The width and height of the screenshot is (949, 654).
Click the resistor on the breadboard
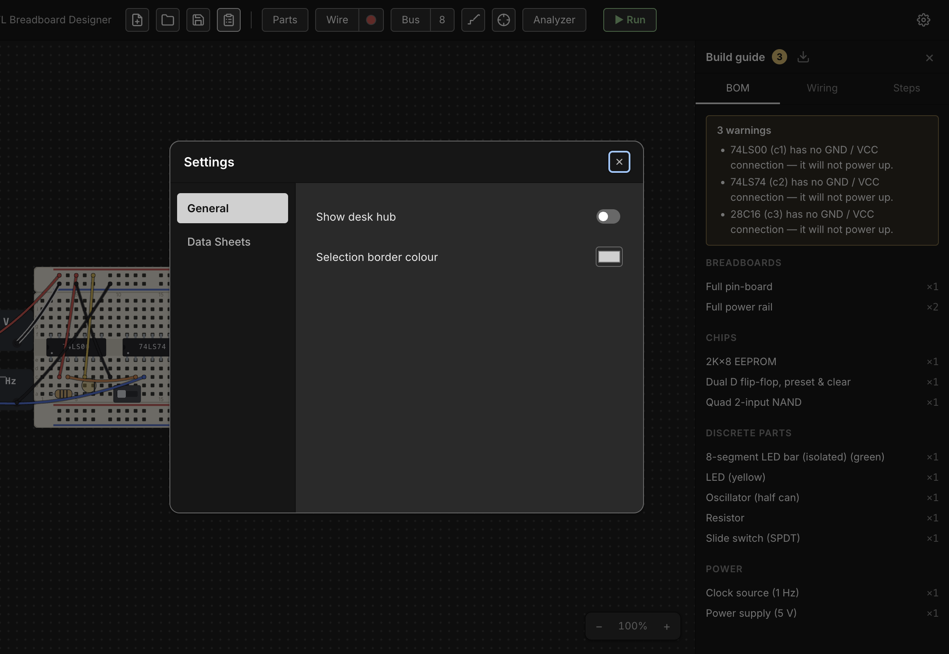[x=64, y=394]
